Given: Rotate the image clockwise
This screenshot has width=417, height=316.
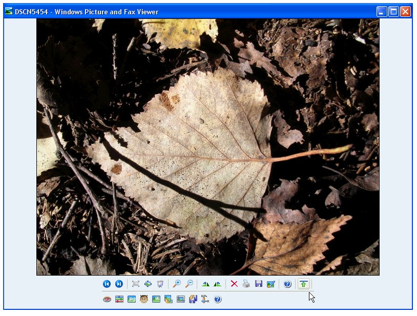Looking at the screenshot, I should coord(205,284).
